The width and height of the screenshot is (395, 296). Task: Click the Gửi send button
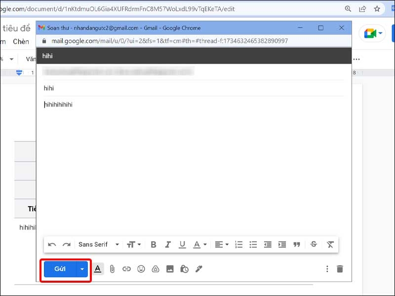(x=60, y=269)
